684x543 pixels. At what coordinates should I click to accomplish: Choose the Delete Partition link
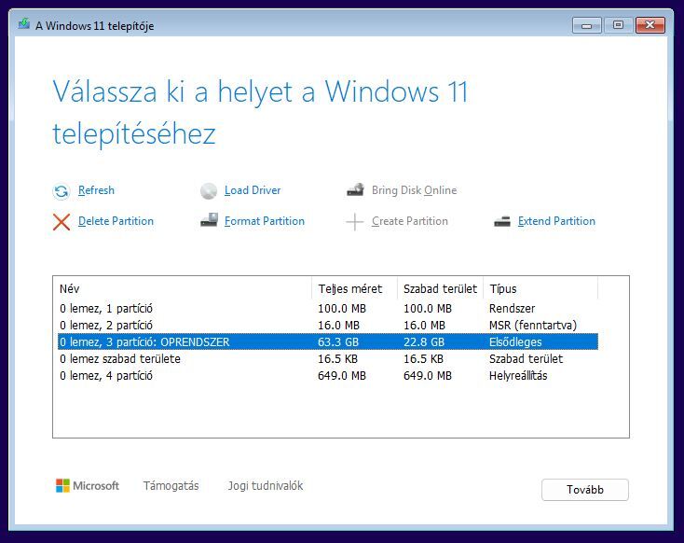[116, 221]
